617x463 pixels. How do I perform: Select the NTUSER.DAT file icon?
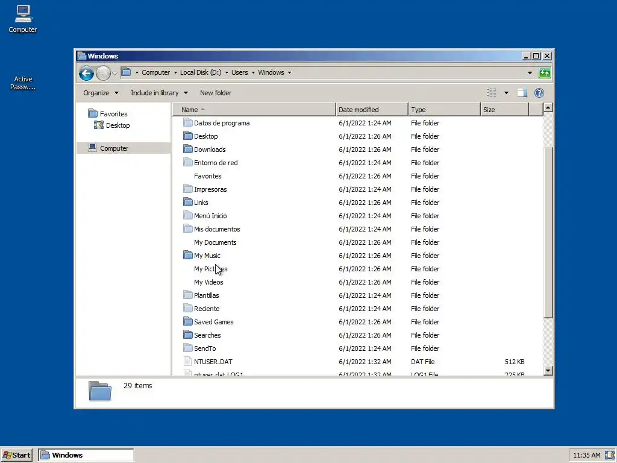188,362
